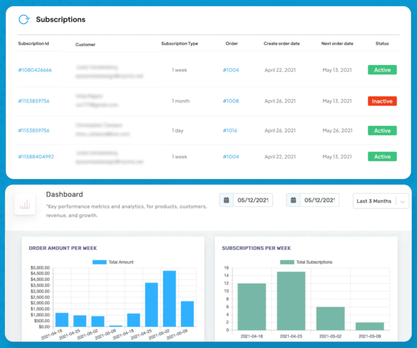Open subscription #11588404992
Image resolution: width=417 pixels, height=348 pixels.
tap(36, 156)
